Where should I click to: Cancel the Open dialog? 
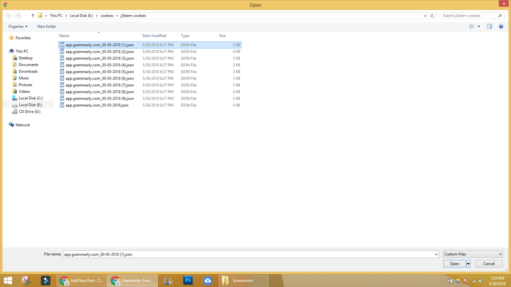click(x=489, y=264)
